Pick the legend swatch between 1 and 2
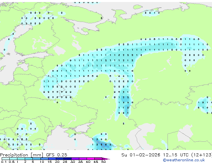This screenshot has width=212, height=163. click(x=21, y=159)
